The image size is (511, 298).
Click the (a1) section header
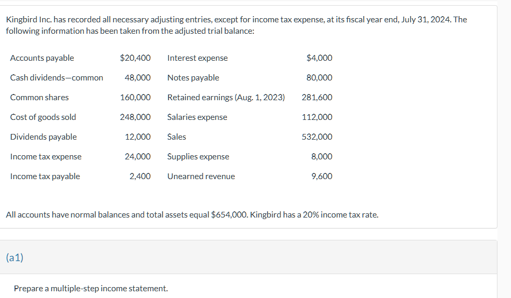pos(15,257)
